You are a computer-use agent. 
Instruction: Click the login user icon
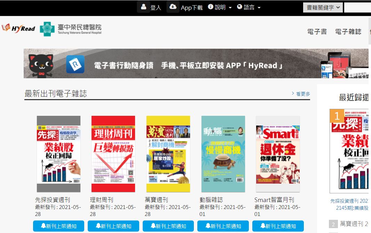[x=143, y=7]
